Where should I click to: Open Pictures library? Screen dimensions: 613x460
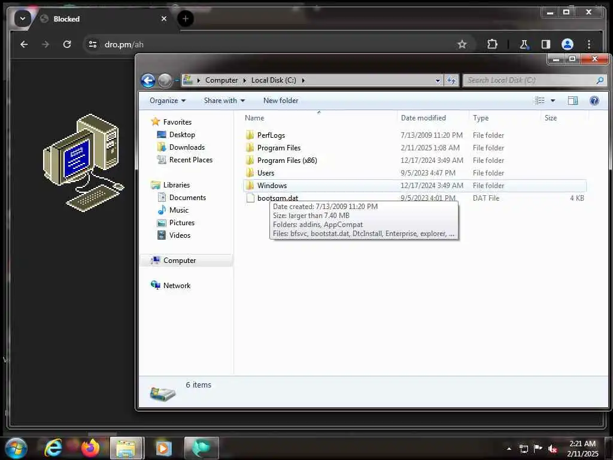click(182, 223)
